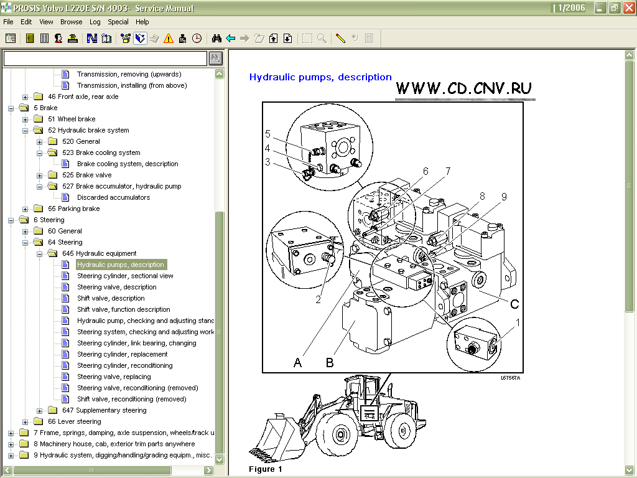Collapse the 5 Brake folder
The image size is (637, 478).
(x=11, y=108)
